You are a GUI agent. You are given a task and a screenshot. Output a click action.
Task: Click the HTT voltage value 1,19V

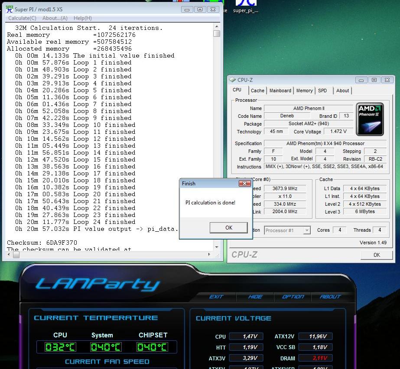coord(246,347)
